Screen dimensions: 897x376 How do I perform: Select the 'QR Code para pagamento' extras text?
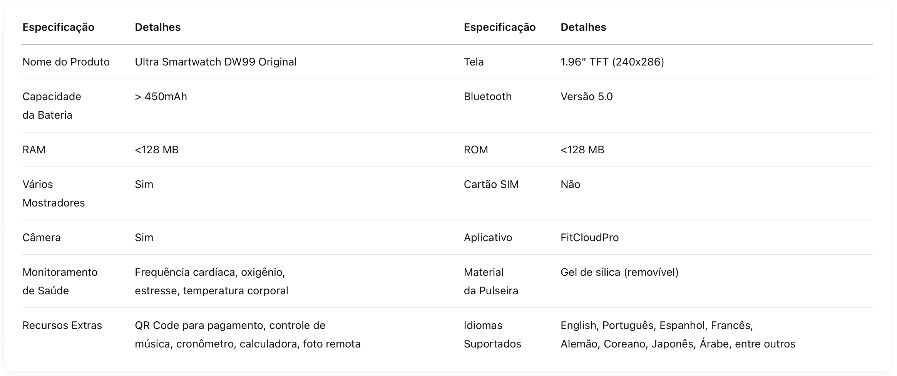tap(199, 325)
